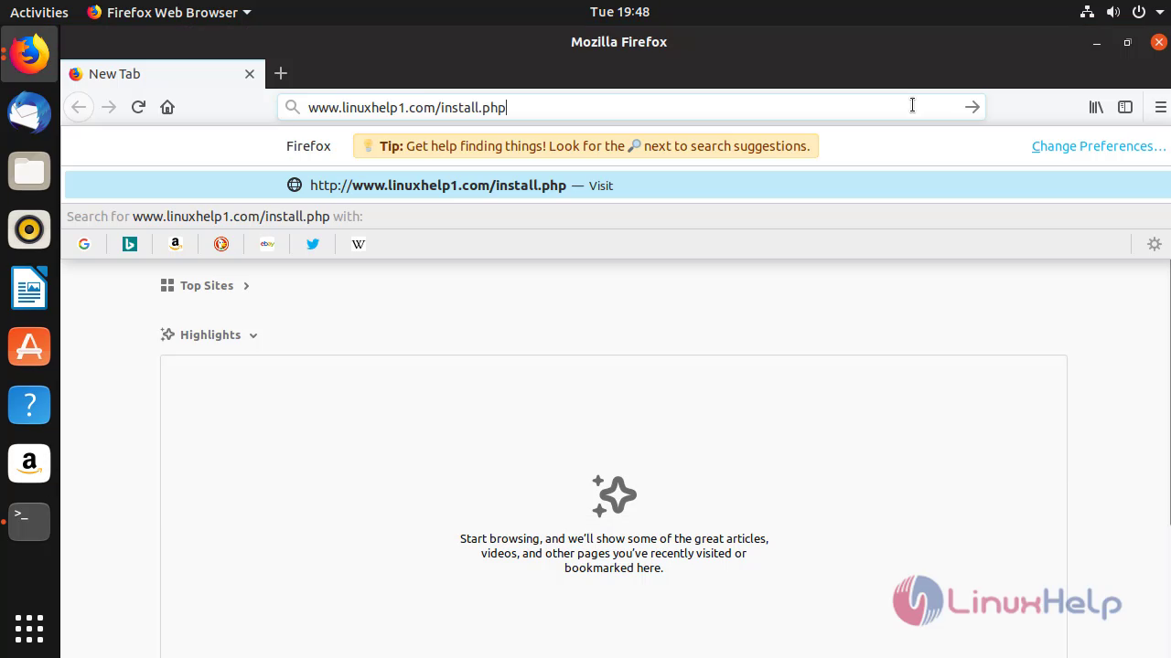Screen dimensions: 1171x658
Task: Open Ubuntu Software from dock
Action: pos(29,346)
